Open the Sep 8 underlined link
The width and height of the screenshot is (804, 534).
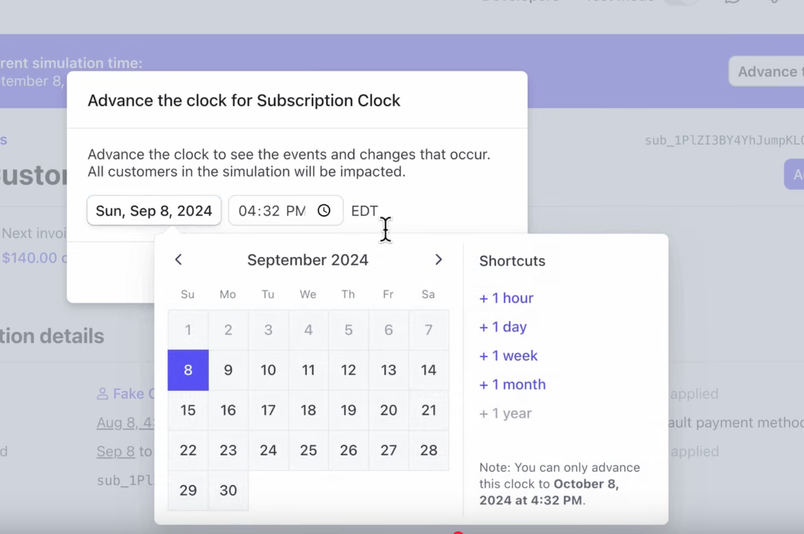(115, 451)
